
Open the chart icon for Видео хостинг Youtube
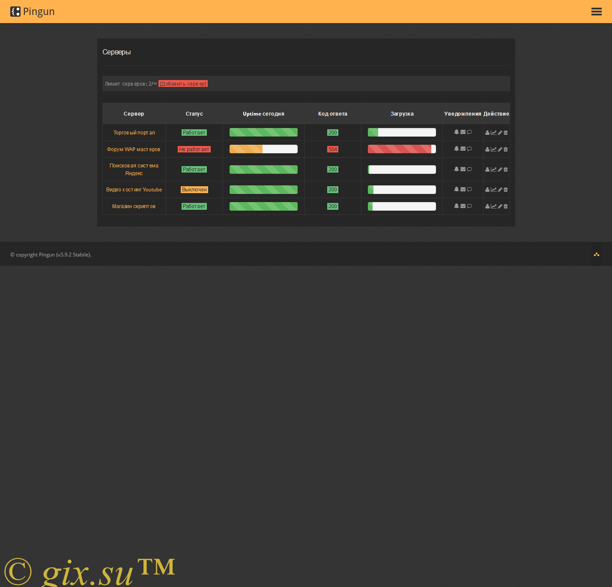click(494, 190)
